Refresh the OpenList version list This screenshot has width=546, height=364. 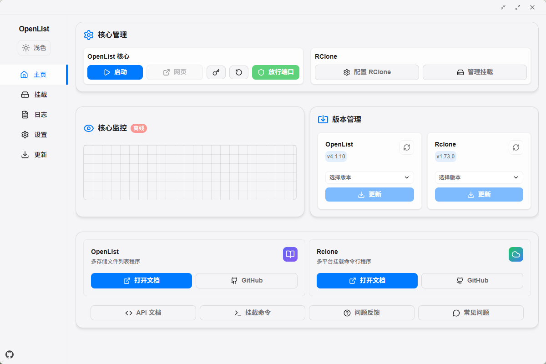tap(407, 147)
